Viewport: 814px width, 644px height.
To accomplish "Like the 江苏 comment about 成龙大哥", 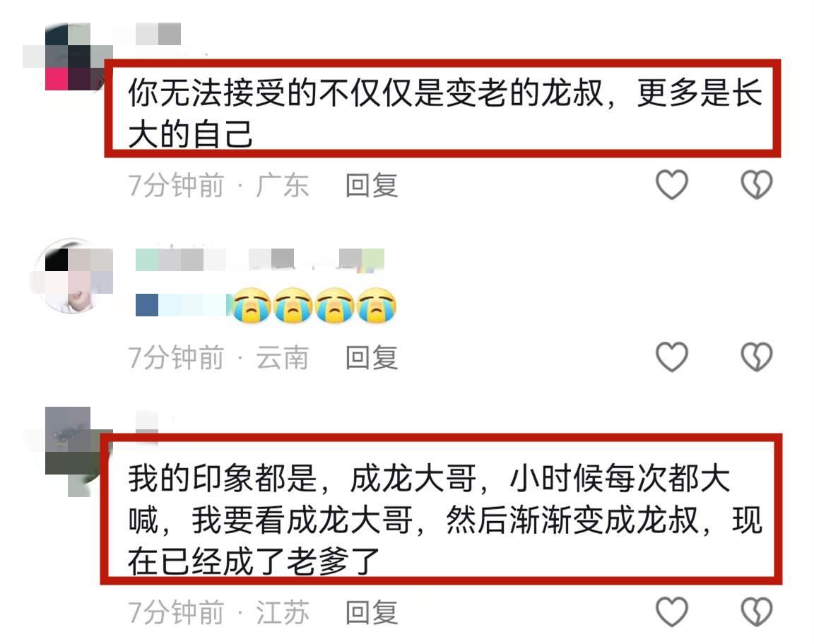I will (x=672, y=612).
